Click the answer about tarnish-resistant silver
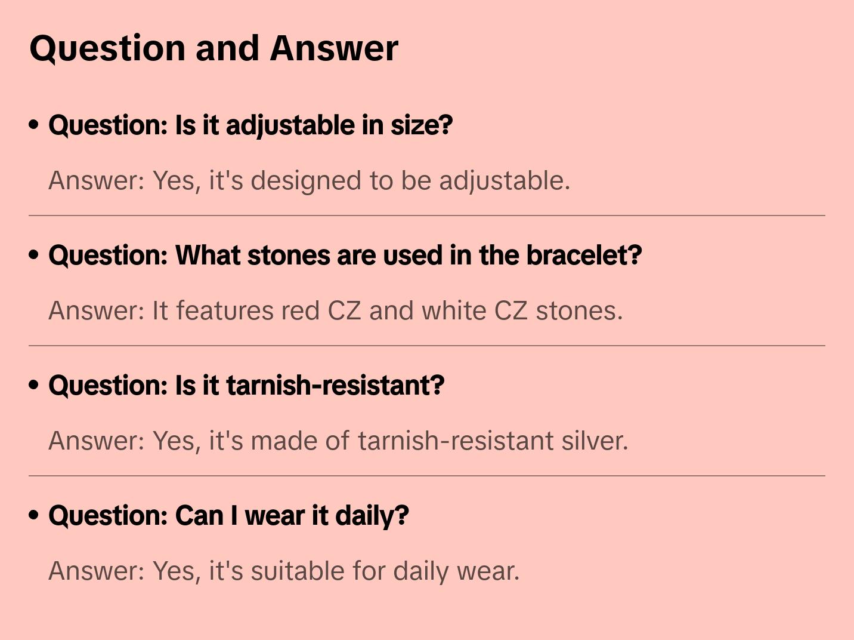This screenshot has height=640, width=854. (338, 441)
